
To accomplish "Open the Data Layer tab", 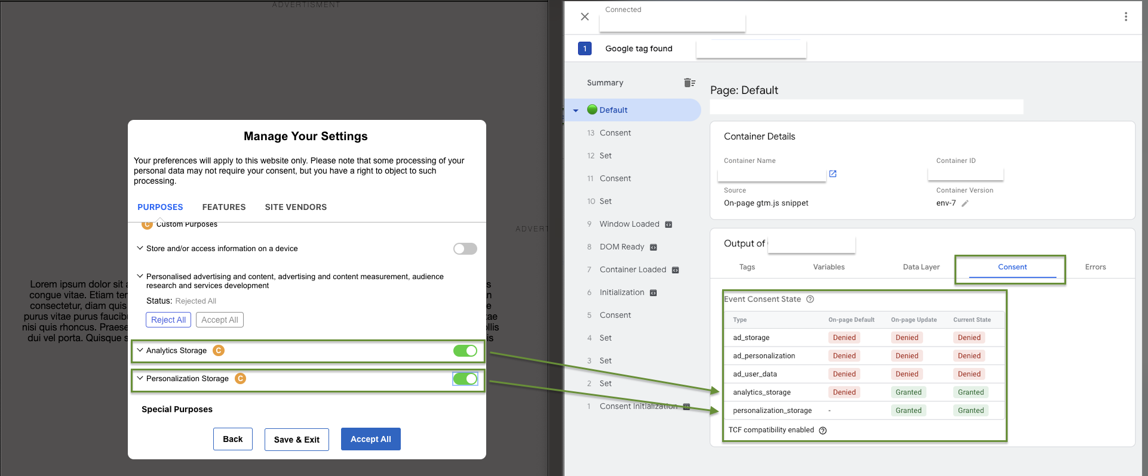I will pos(921,267).
